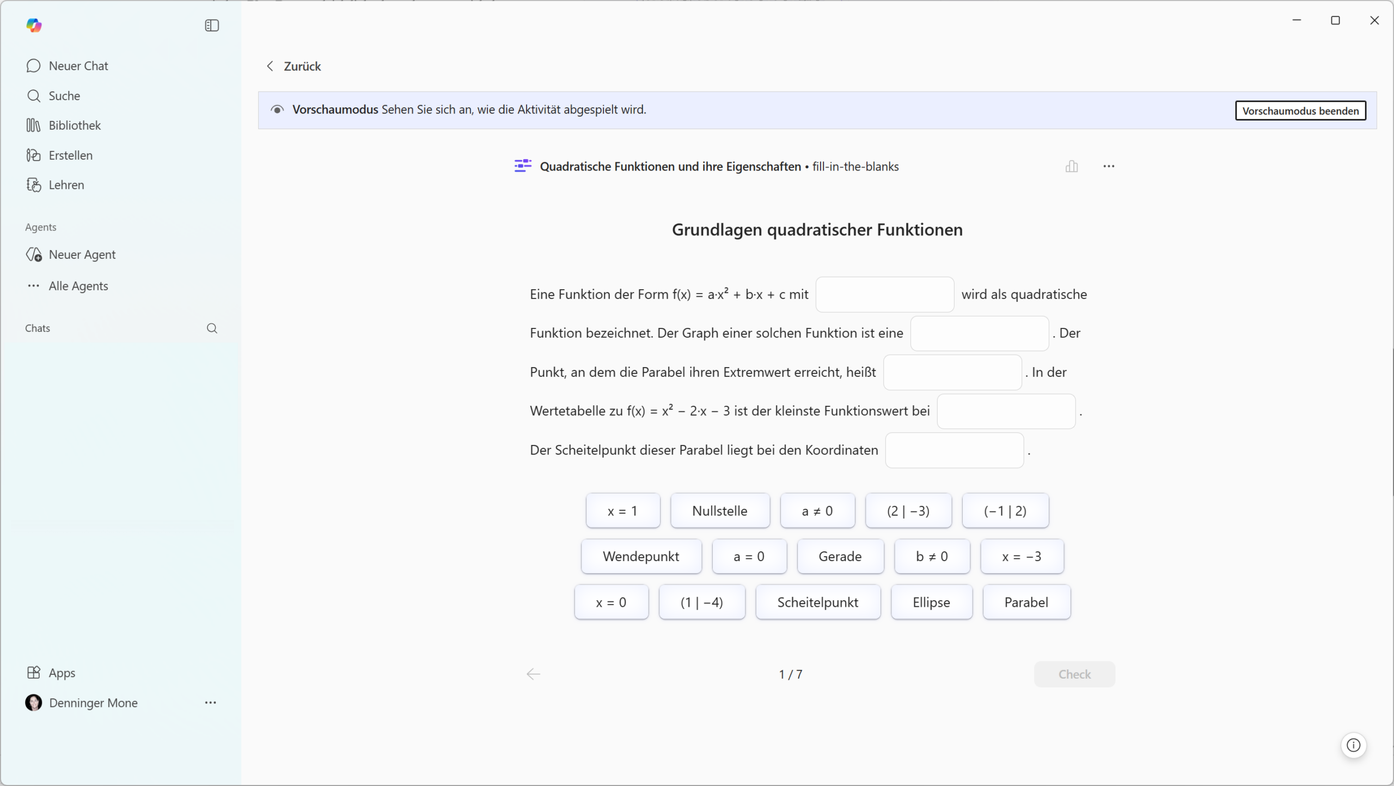
Task: Open Lehren in the sidebar
Action: coord(66,185)
